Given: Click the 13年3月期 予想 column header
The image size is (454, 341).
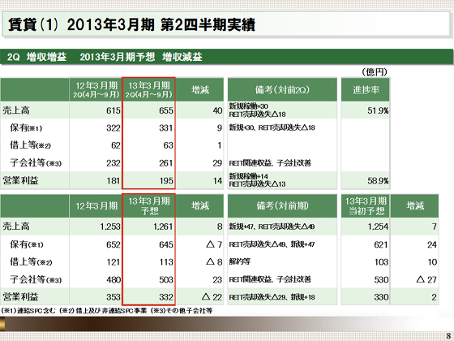Looking at the screenshot, I should point(149,206).
